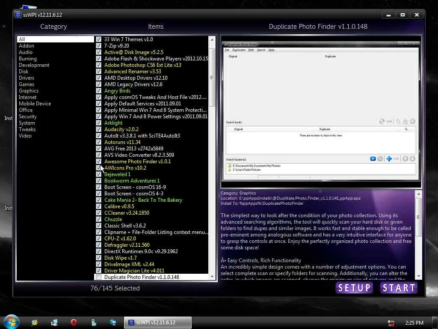Click the items list scrollbar thumb
The image size is (438, 329).
click(x=212, y=78)
